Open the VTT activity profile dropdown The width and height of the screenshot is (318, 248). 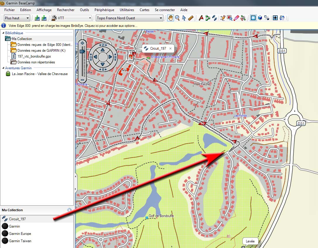point(71,18)
